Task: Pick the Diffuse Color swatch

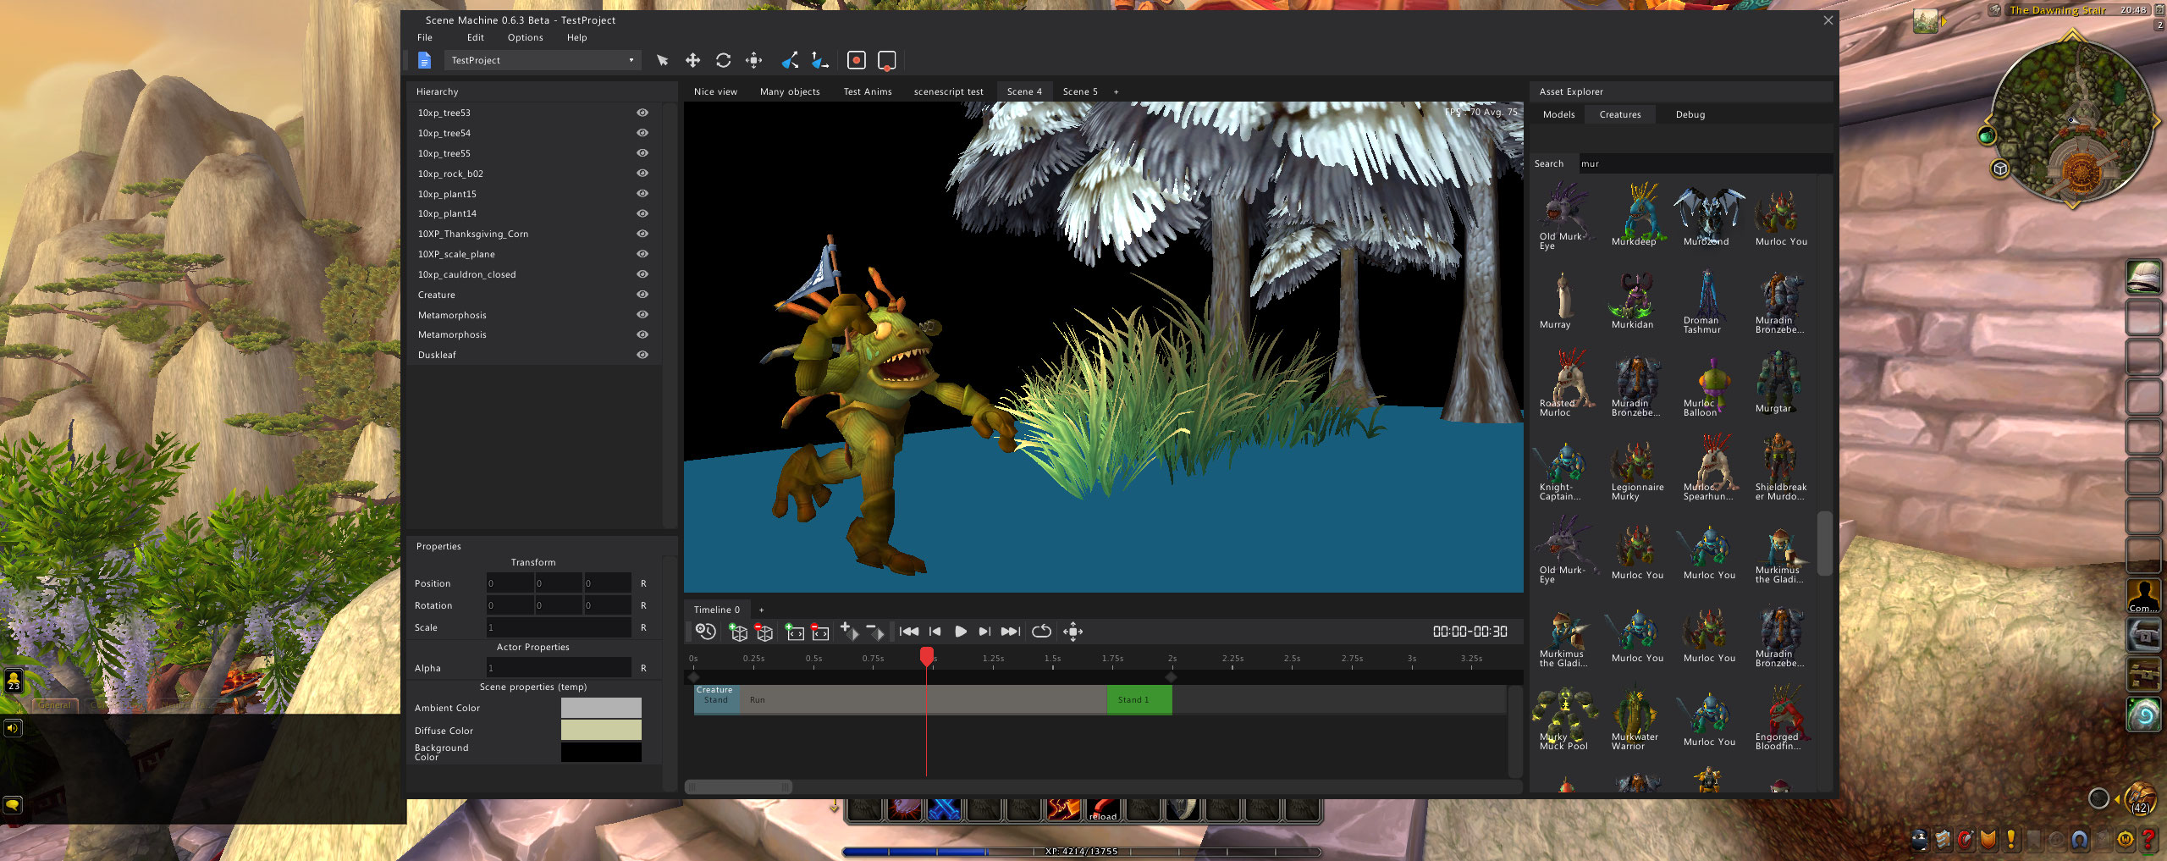Action: click(601, 730)
